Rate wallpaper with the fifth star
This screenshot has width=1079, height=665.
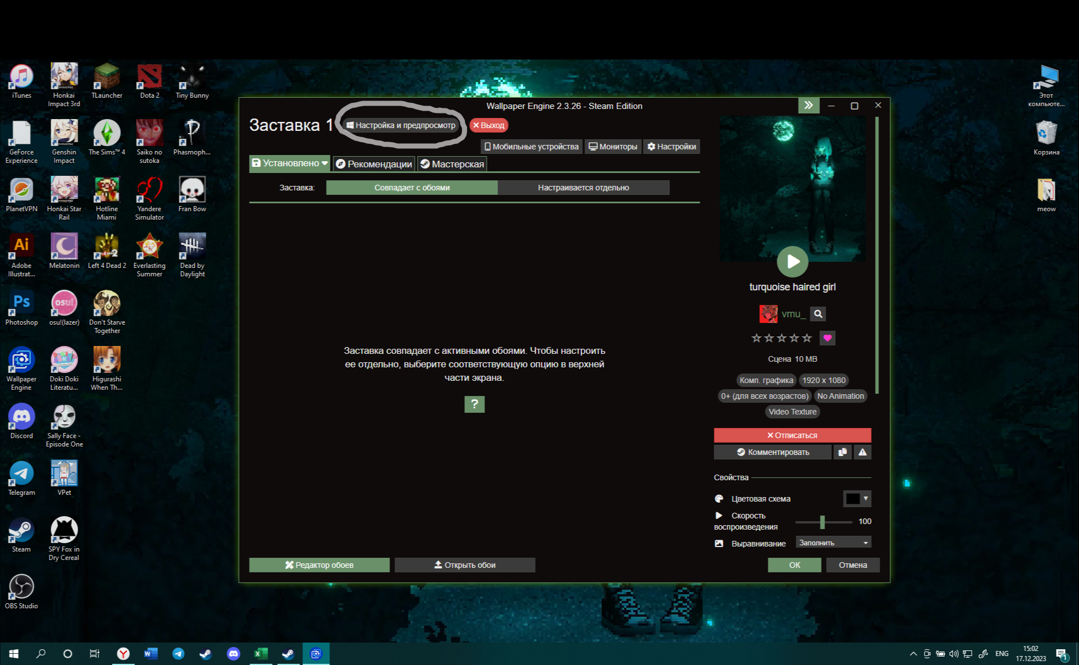[807, 338]
